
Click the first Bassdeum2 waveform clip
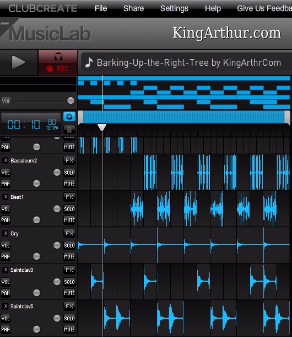pyautogui.click(x=150, y=172)
